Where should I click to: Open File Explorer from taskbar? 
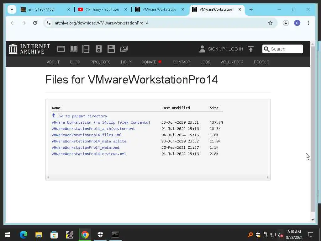click(39, 235)
